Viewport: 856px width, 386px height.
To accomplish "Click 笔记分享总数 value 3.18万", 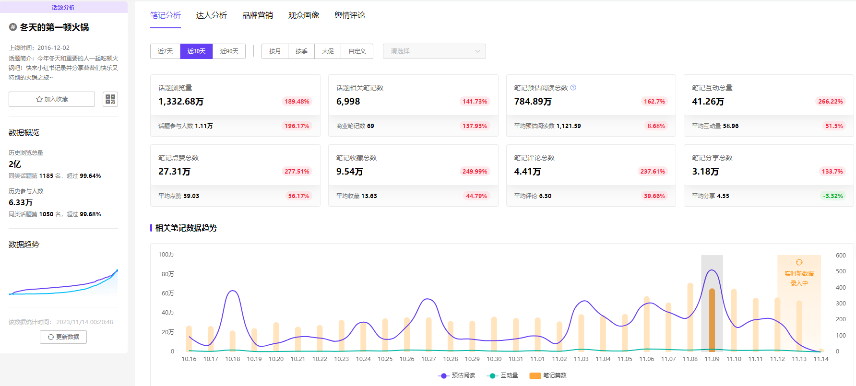I will tap(705, 172).
